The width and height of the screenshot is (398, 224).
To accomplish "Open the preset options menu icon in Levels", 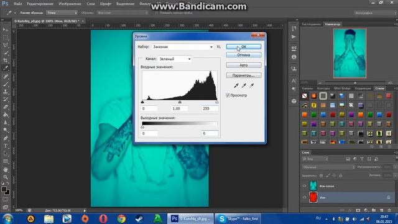I will tap(218, 47).
